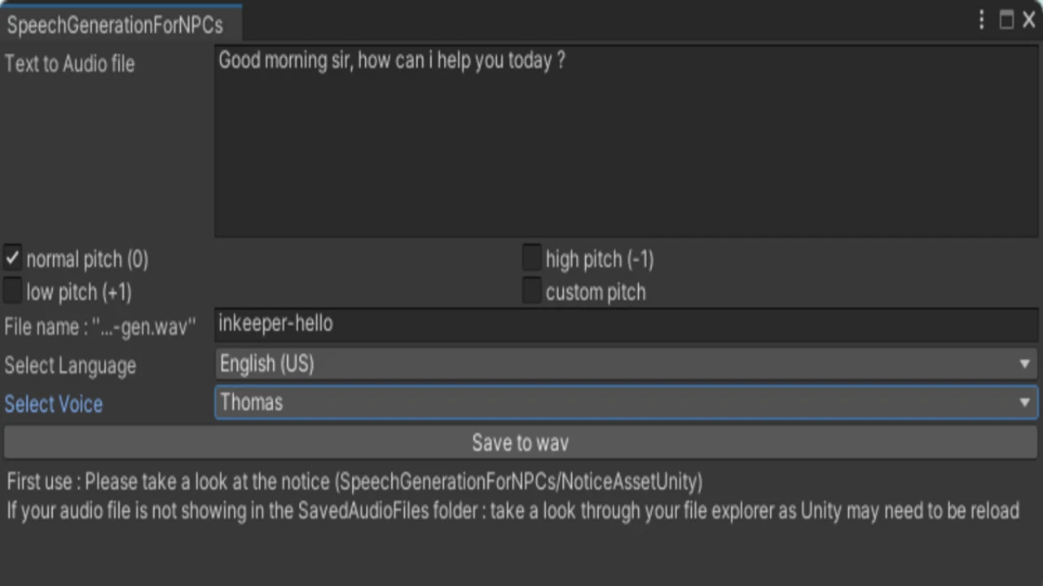Maximize the SpeechGenerationForNPCs window
The width and height of the screenshot is (1043, 586).
[1006, 20]
